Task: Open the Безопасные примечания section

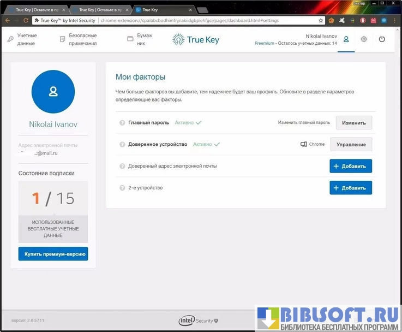Action: 79,39
